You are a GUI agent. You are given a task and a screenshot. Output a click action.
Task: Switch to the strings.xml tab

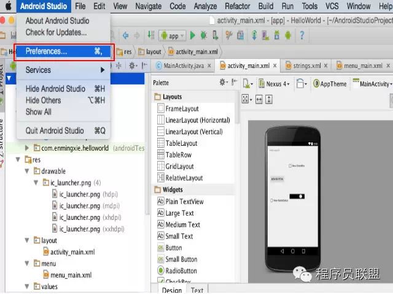coord(306,66)
